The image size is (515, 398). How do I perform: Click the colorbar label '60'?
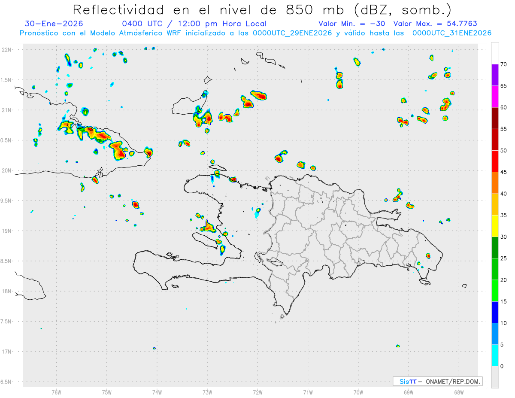(x=504, y=107)
